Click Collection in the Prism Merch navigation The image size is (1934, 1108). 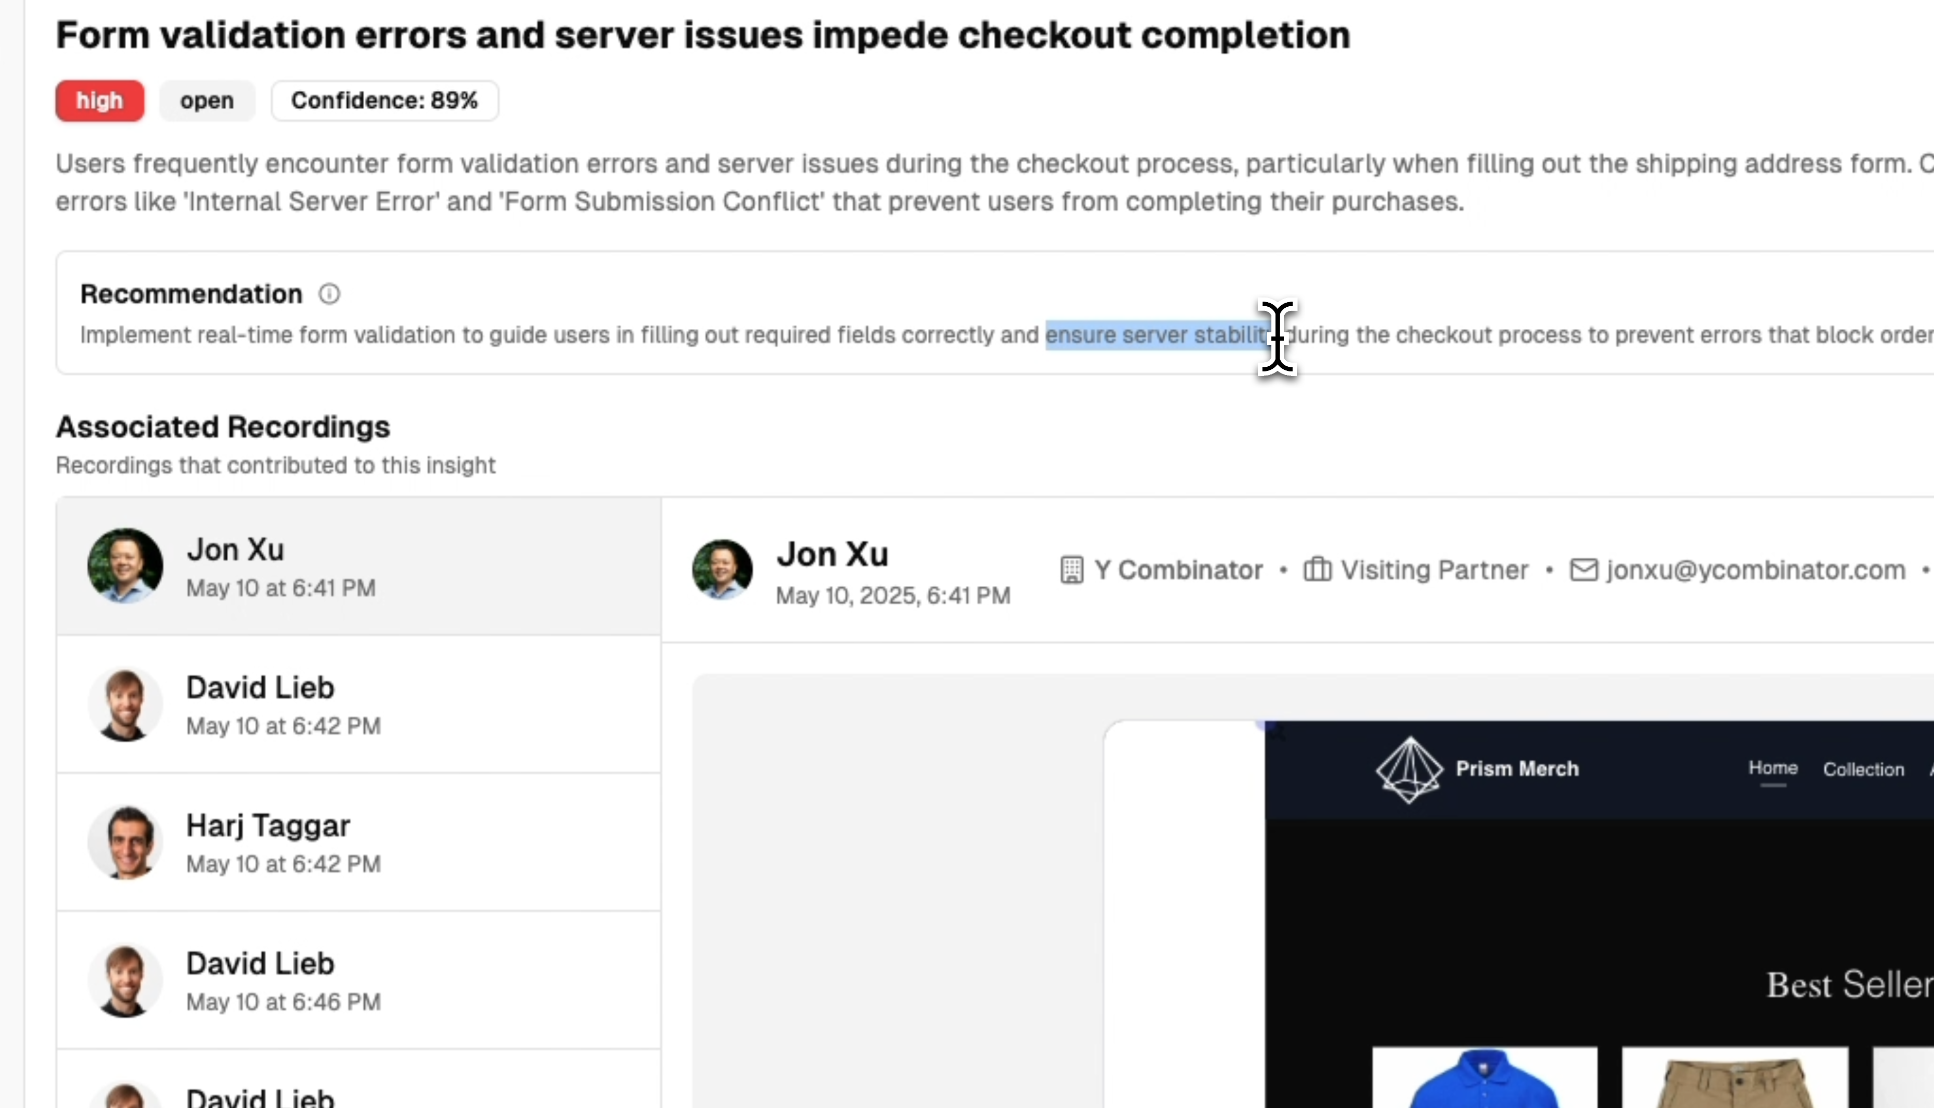1863,769
